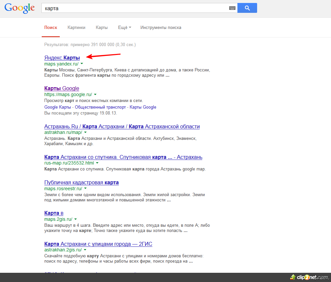Expand the Ещё menu
Viewport: 331px width, 282px height.
pos(124,28)
